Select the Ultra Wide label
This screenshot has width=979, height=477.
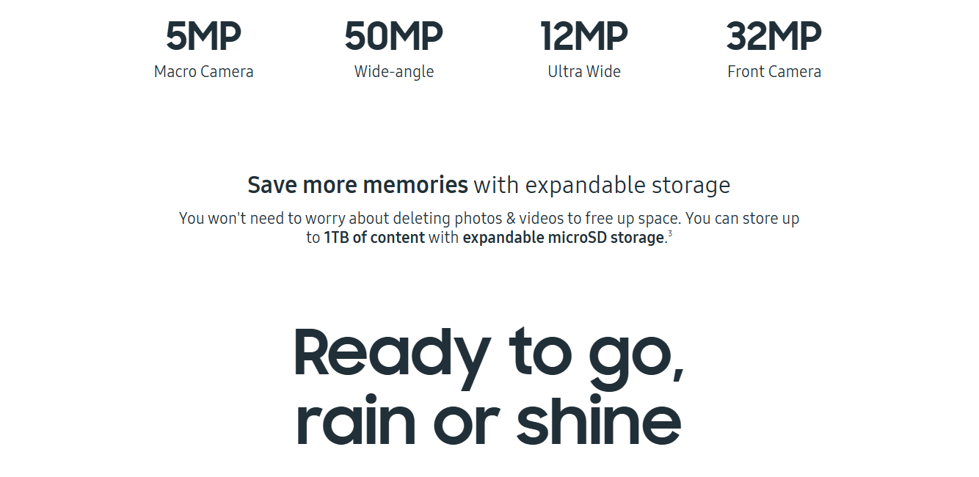[x=584, y=72]
